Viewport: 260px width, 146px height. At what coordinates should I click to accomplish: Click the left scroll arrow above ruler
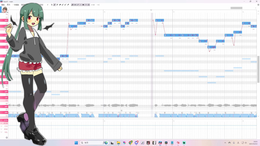point(9,8)
